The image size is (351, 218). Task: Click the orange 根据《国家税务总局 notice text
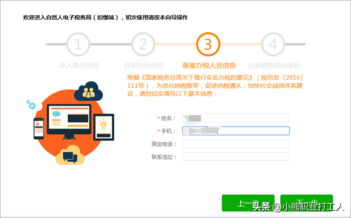coord(215,86)
